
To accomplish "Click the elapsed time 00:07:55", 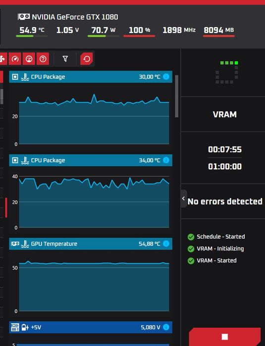I will tap(225, 149).
